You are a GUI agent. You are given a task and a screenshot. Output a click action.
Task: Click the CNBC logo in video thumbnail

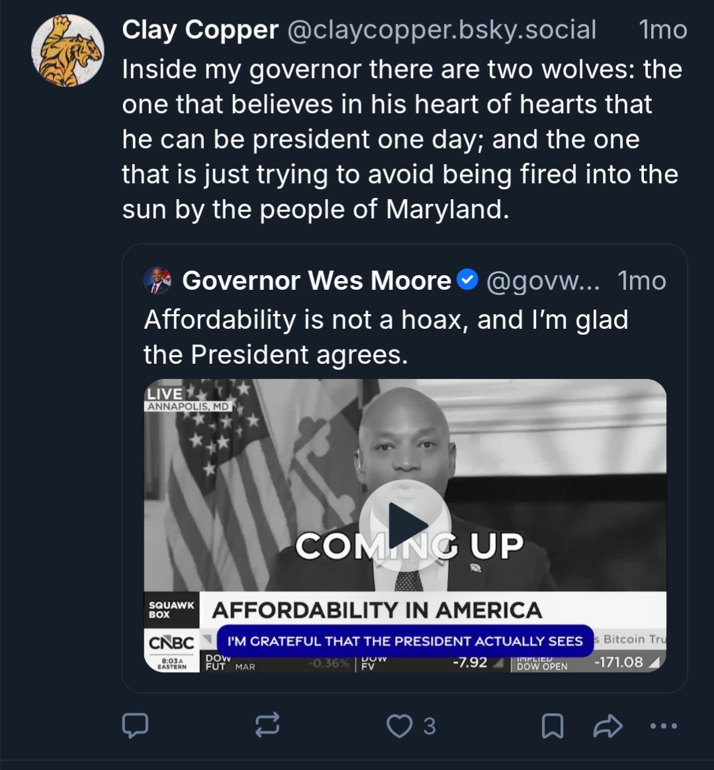tap(171, 643)
